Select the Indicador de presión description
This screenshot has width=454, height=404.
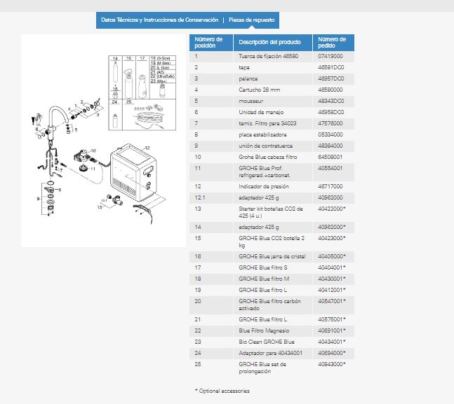pyautogui.click(x=264, y=187)
